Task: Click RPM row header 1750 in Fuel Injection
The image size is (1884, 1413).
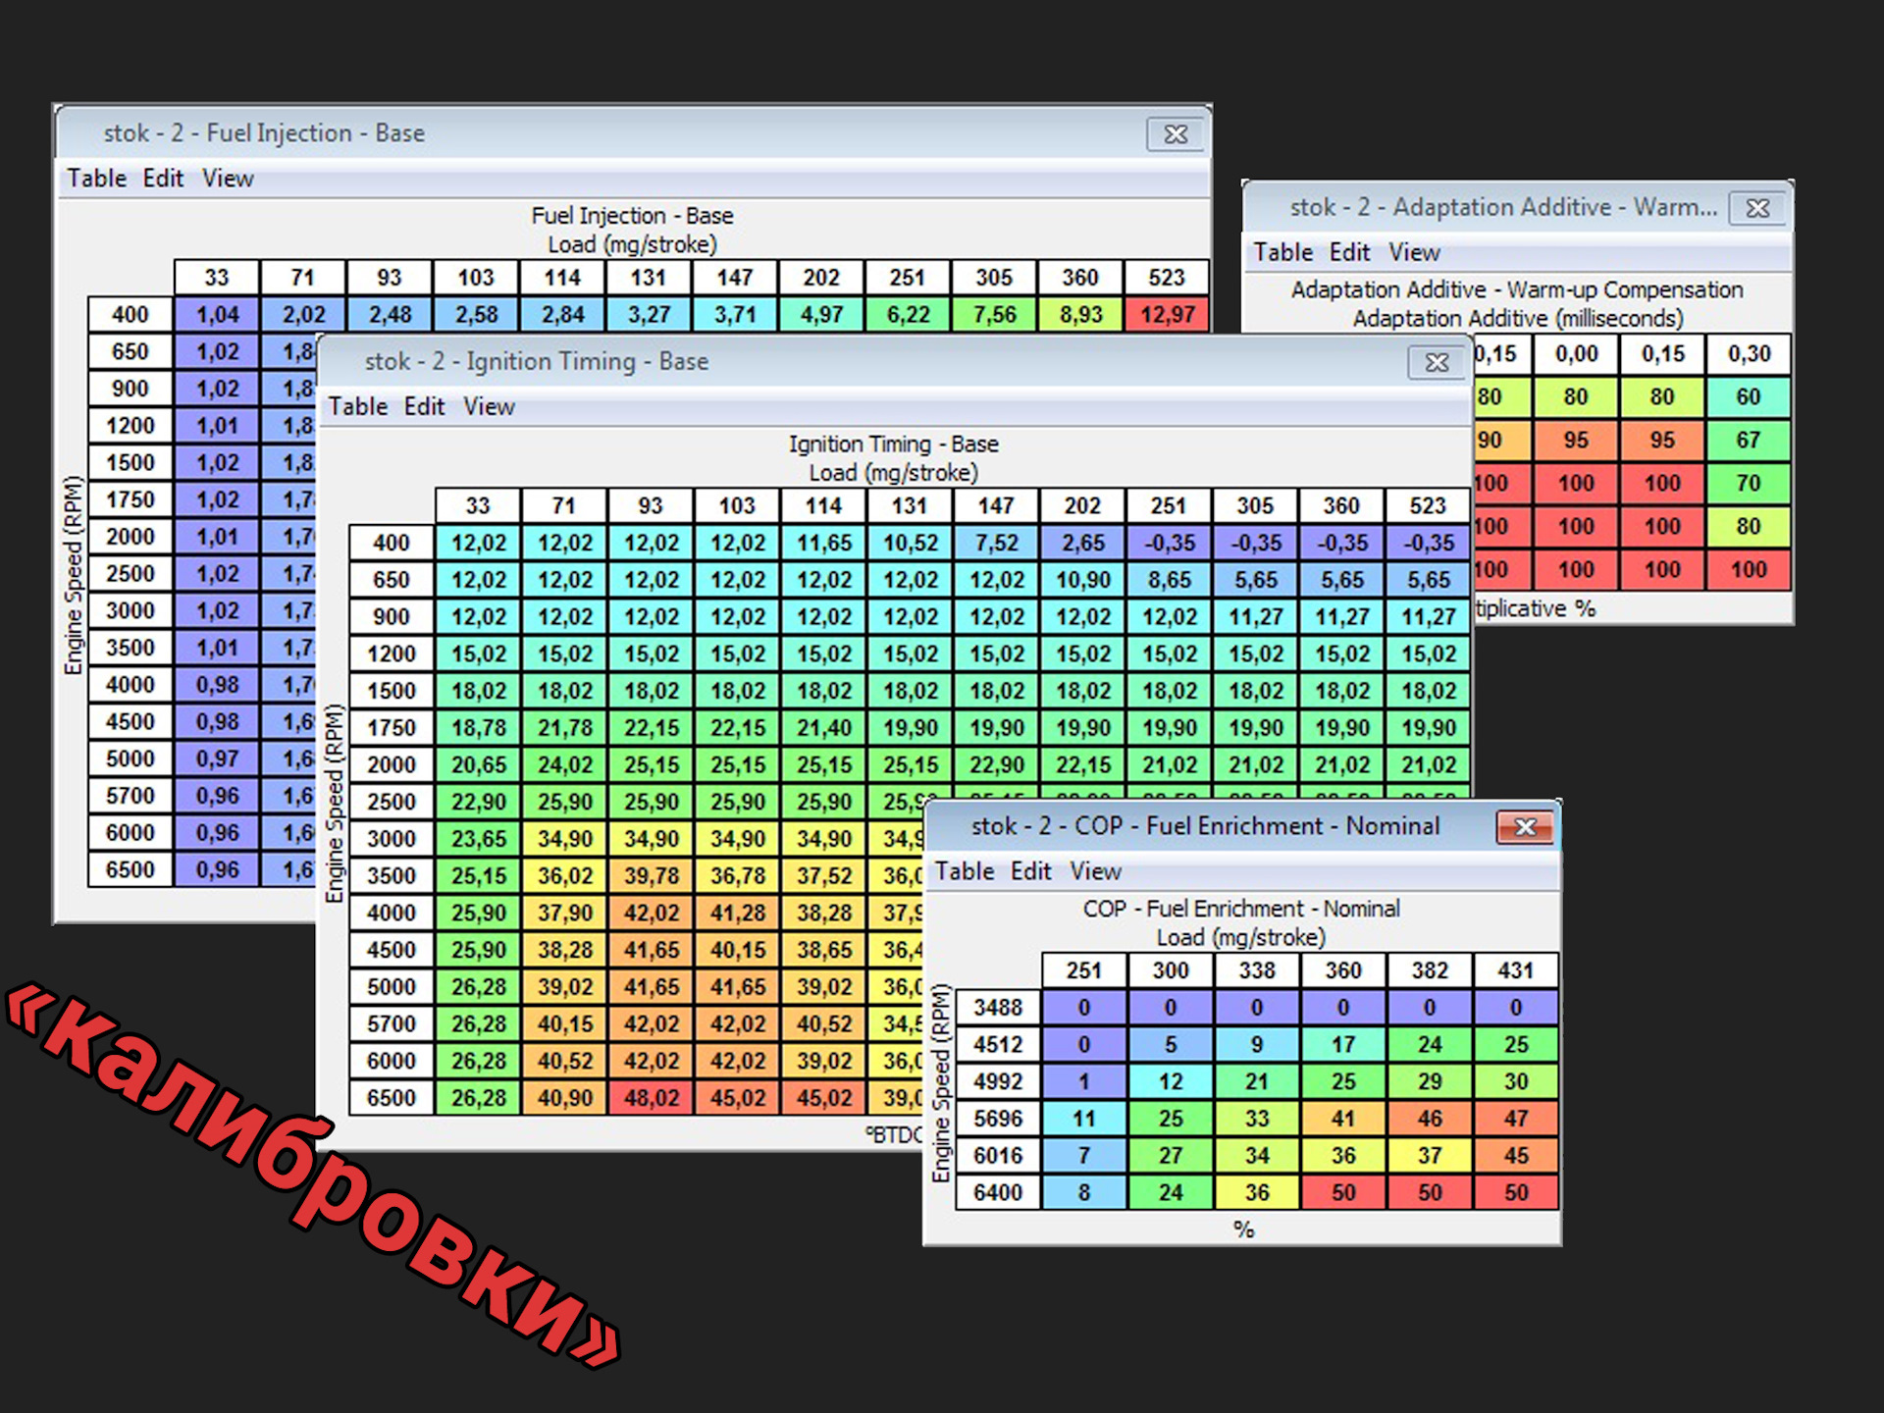Action: click(x=131, y=499)
